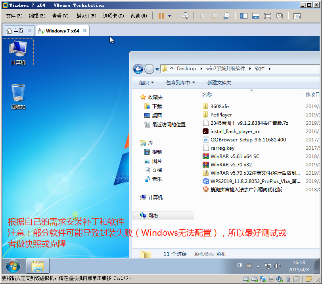Select WinRAR v5.70 x32 installer
This screenshot has height=284, width=322.
tap(227, 165)
